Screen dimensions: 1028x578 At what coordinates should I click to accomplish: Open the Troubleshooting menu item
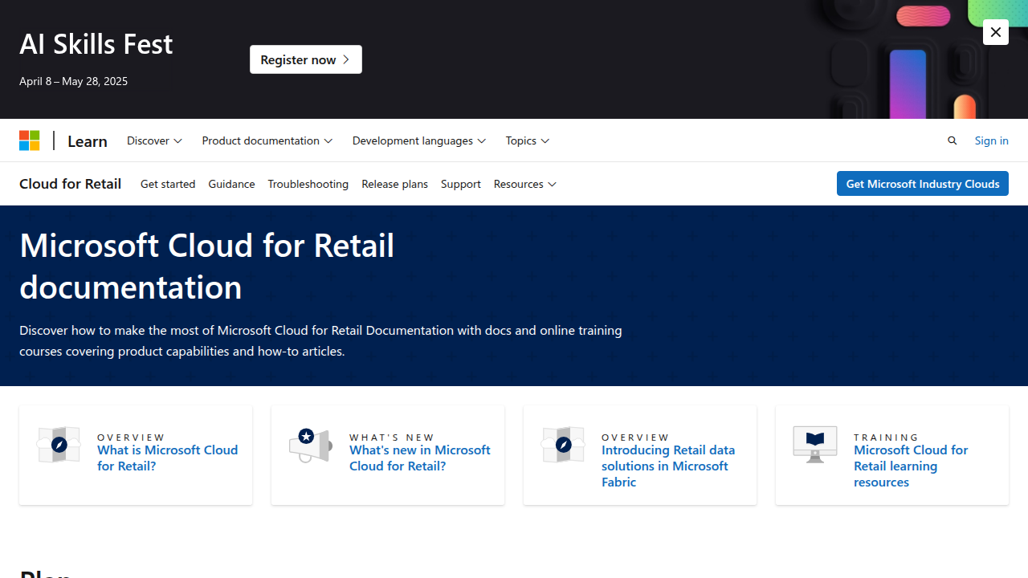pos(308,184)
